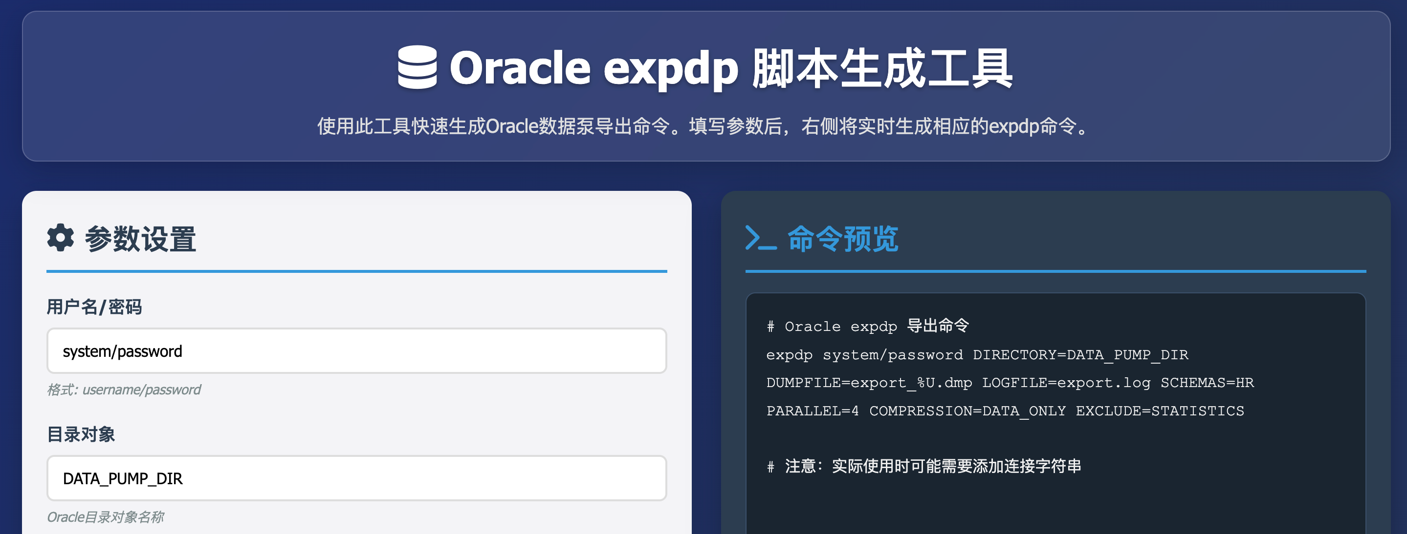Click the '# Oracle expdp 导出命令' comment line

coord(867,326)
